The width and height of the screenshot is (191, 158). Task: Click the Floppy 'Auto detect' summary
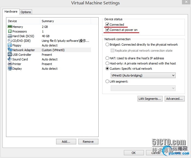pos(50,45)
